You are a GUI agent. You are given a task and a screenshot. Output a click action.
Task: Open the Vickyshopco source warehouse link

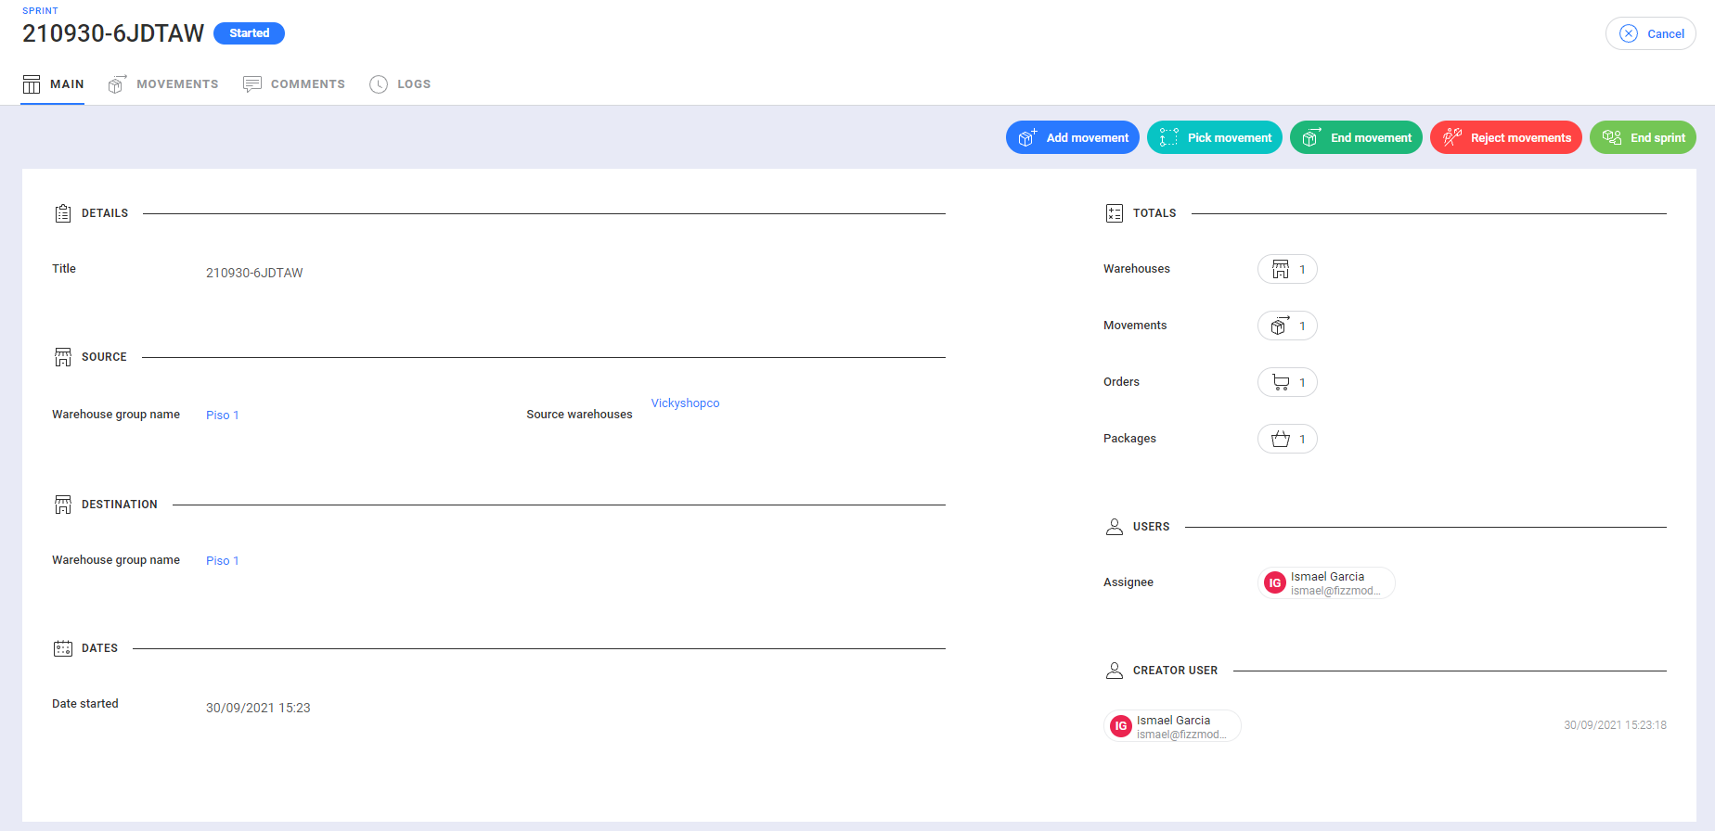pos(685,403)
